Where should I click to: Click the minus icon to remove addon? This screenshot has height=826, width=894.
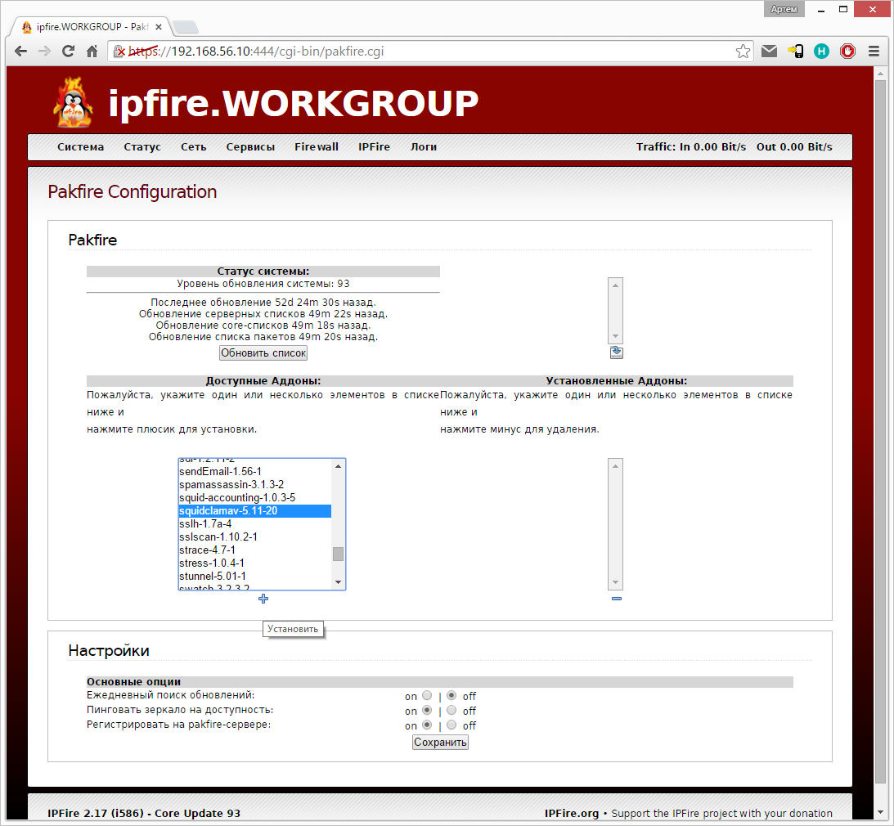[x=617, y=599]
